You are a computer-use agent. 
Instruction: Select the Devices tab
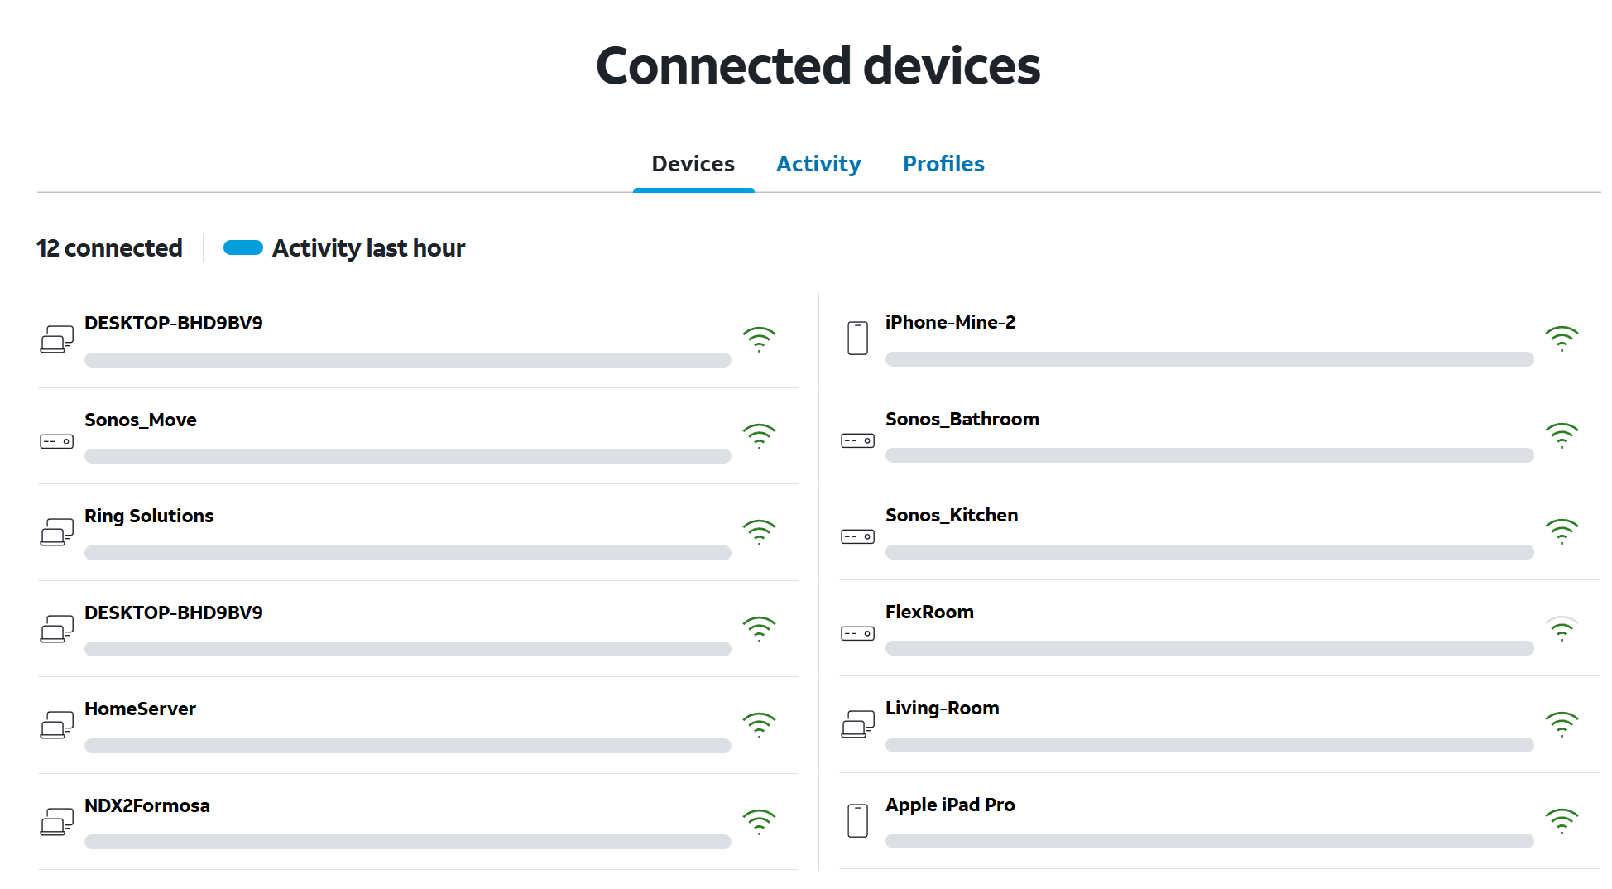click(693, 164)
